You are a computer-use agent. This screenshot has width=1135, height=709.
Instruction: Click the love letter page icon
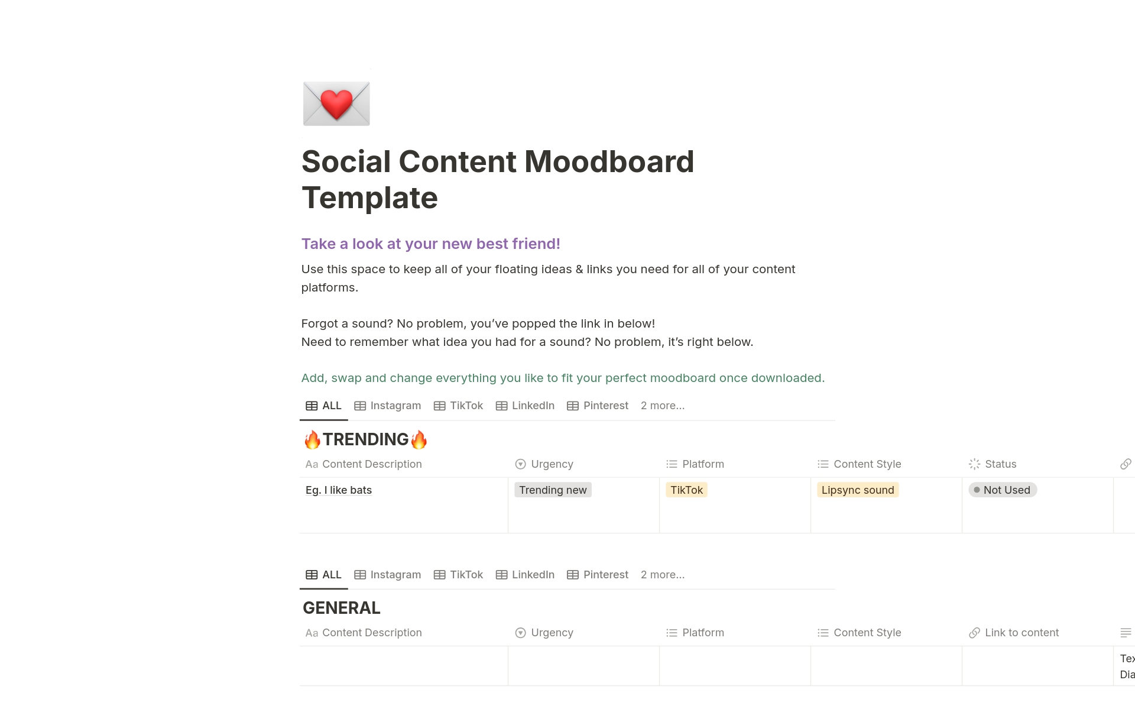(336, 103)
